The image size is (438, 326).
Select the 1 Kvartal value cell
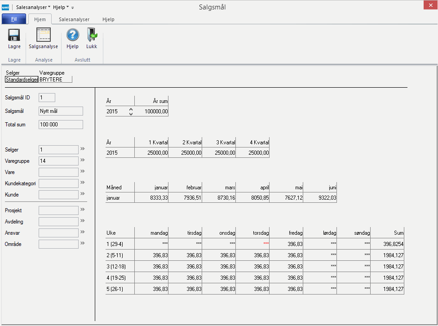click(151, 153)
